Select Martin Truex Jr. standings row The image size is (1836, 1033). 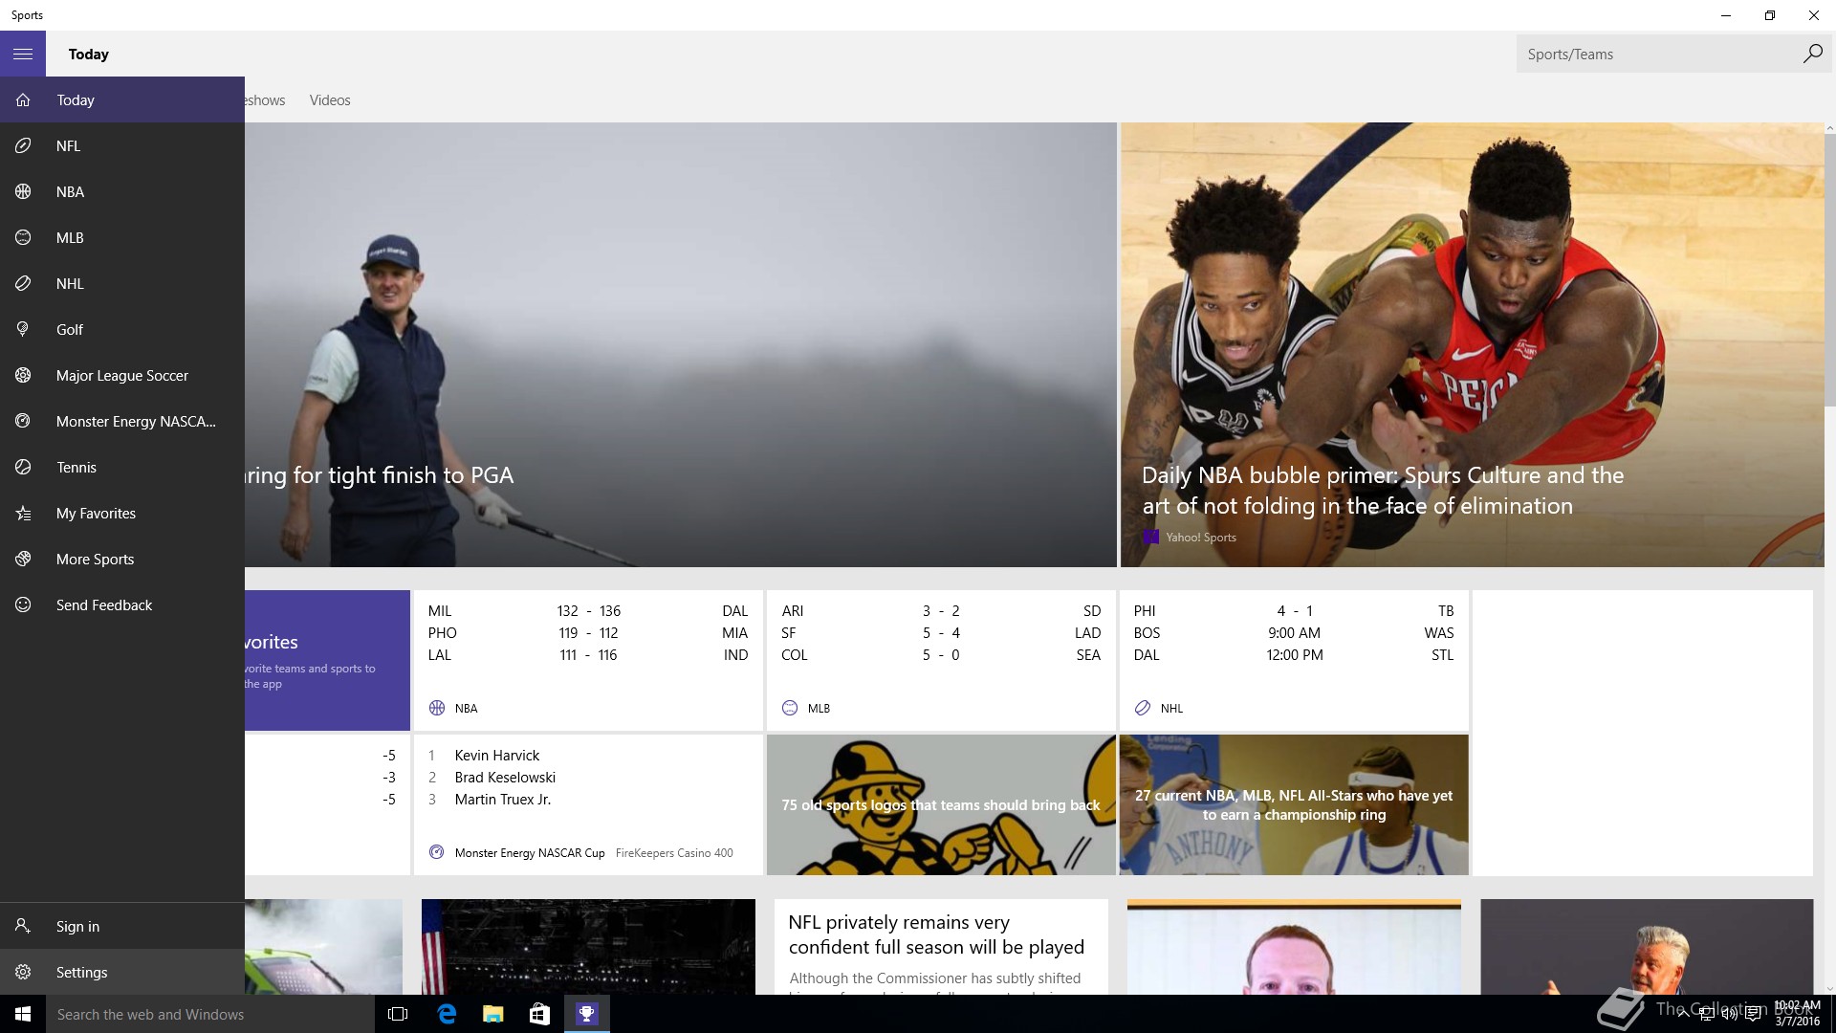click(588, 800)
